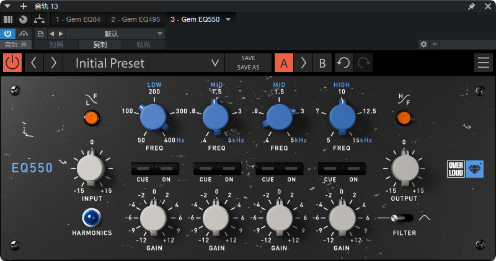496x261 pixels.
Task: Click the first MID FREQ knob
Action: pyautogui.click(x=216, y=117)
